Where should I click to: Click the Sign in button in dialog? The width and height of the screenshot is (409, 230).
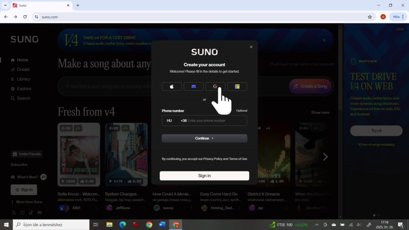click(x=204, y=176)
